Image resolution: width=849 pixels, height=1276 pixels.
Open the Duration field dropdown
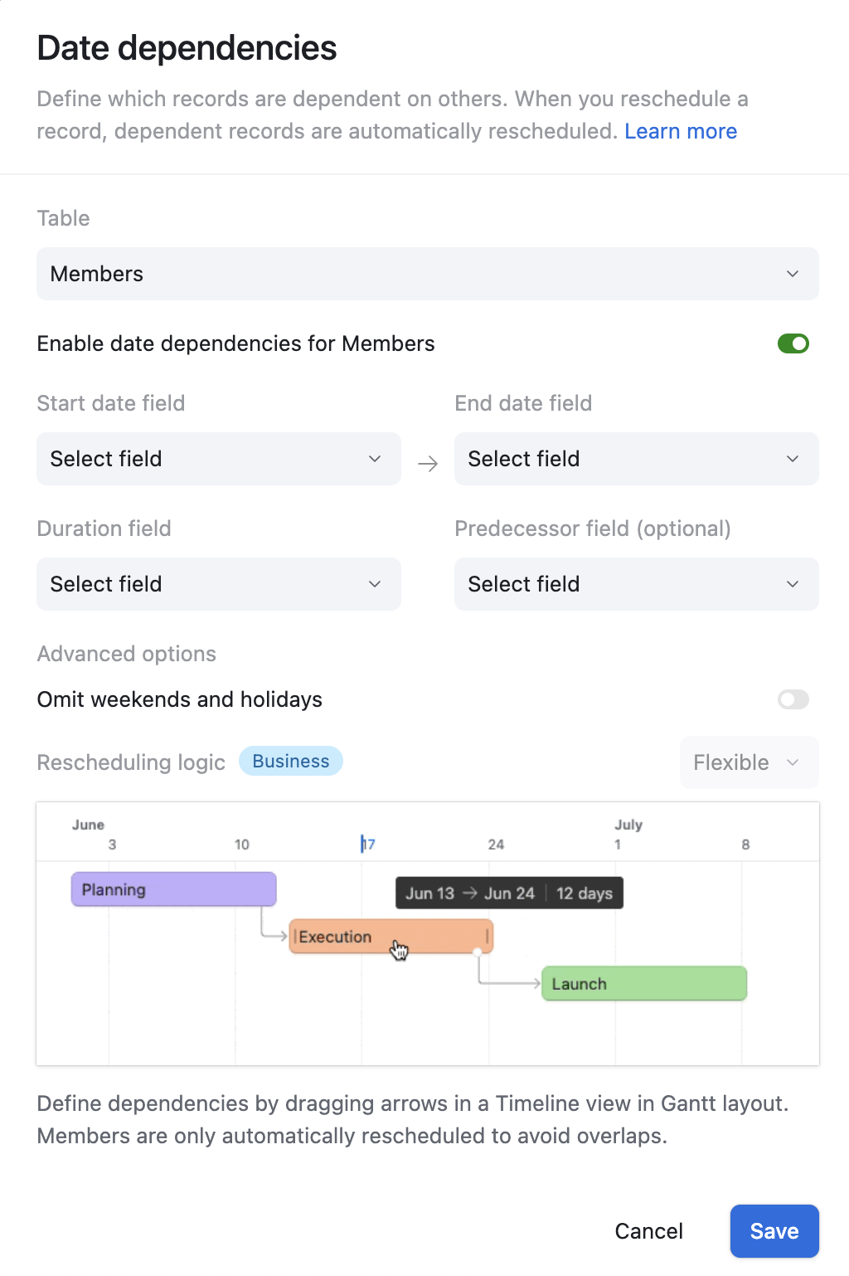219,584
